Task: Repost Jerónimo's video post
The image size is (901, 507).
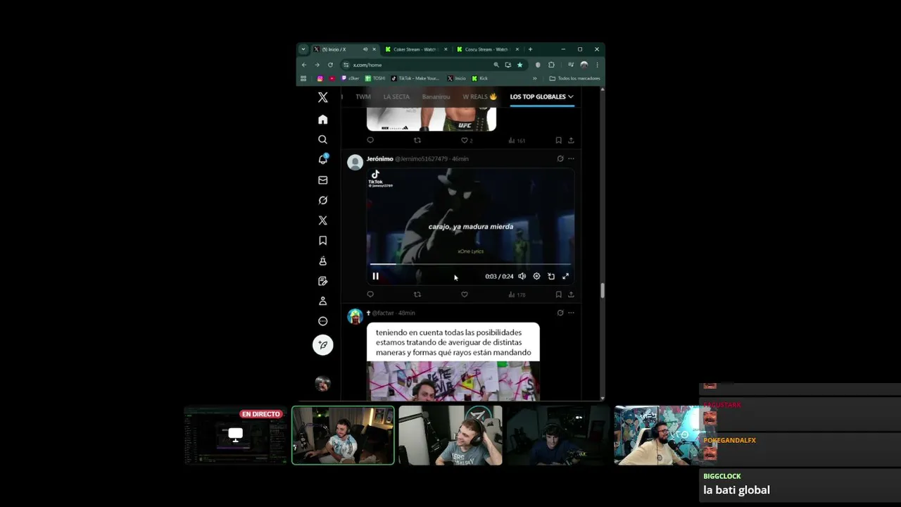Action: point(417,294)
